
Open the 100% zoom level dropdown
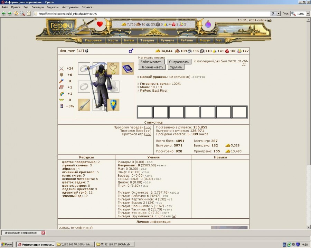point(308,14)
